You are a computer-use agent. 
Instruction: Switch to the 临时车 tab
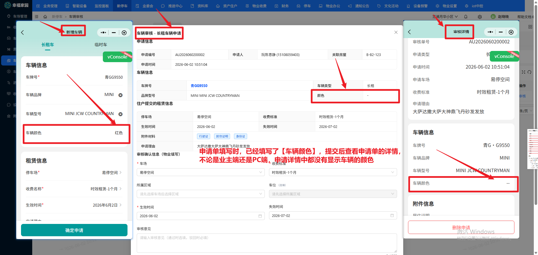pyautogui.click(x=101, y=45)
